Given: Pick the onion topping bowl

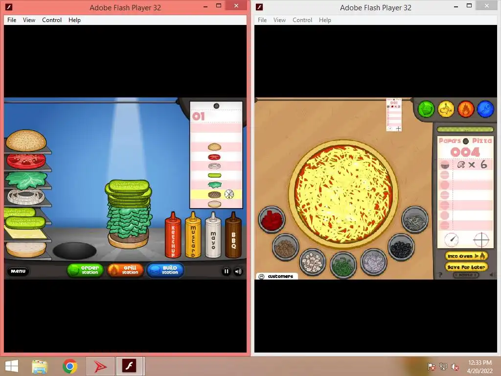Looking at the screenshot, I should (373, 262).
